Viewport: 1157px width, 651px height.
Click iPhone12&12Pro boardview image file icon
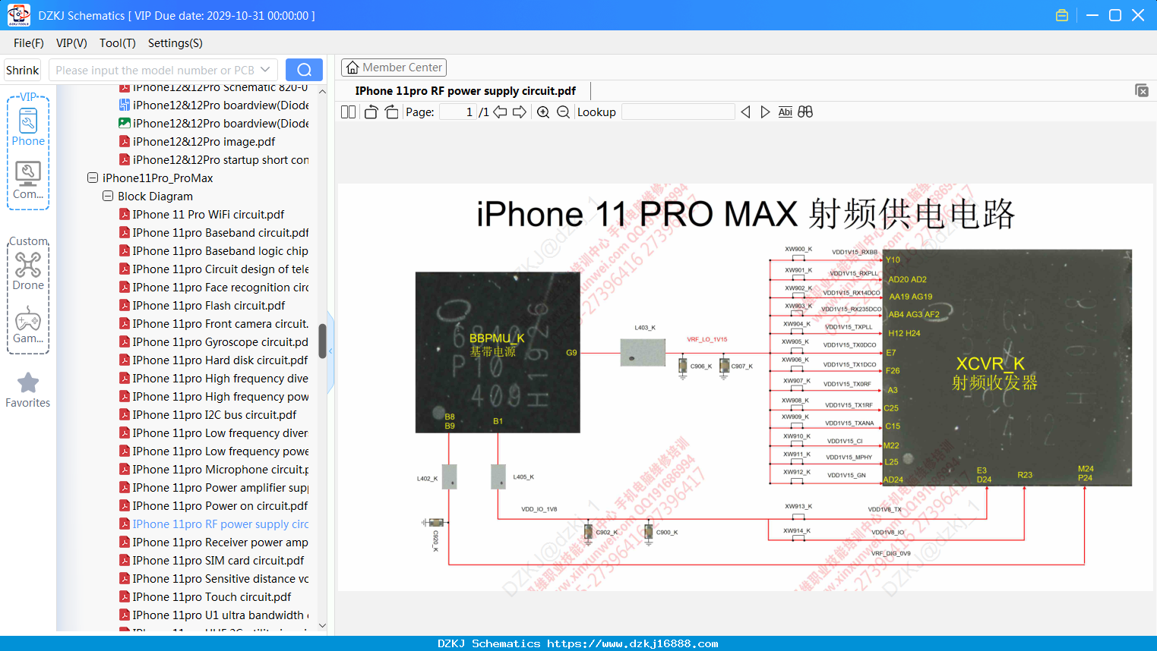coord(125,124)
